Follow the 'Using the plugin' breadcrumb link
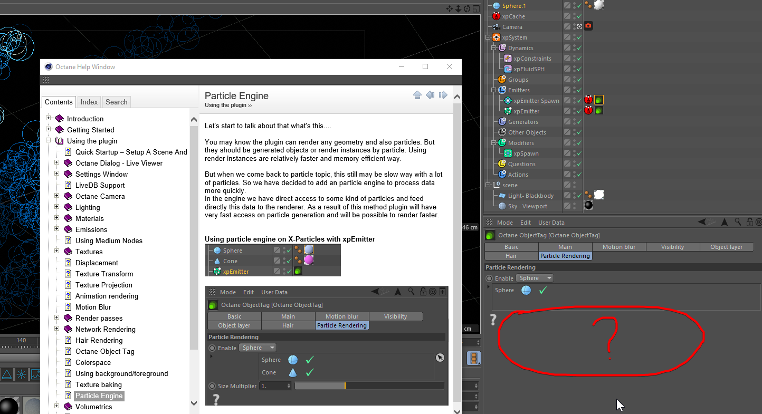 tap(225, 105)
